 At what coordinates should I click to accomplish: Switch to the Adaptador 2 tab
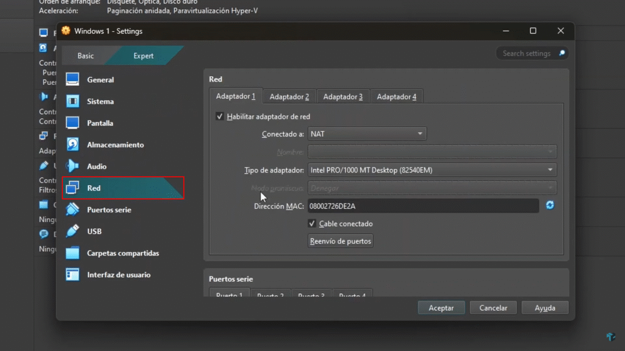[289, 96]
